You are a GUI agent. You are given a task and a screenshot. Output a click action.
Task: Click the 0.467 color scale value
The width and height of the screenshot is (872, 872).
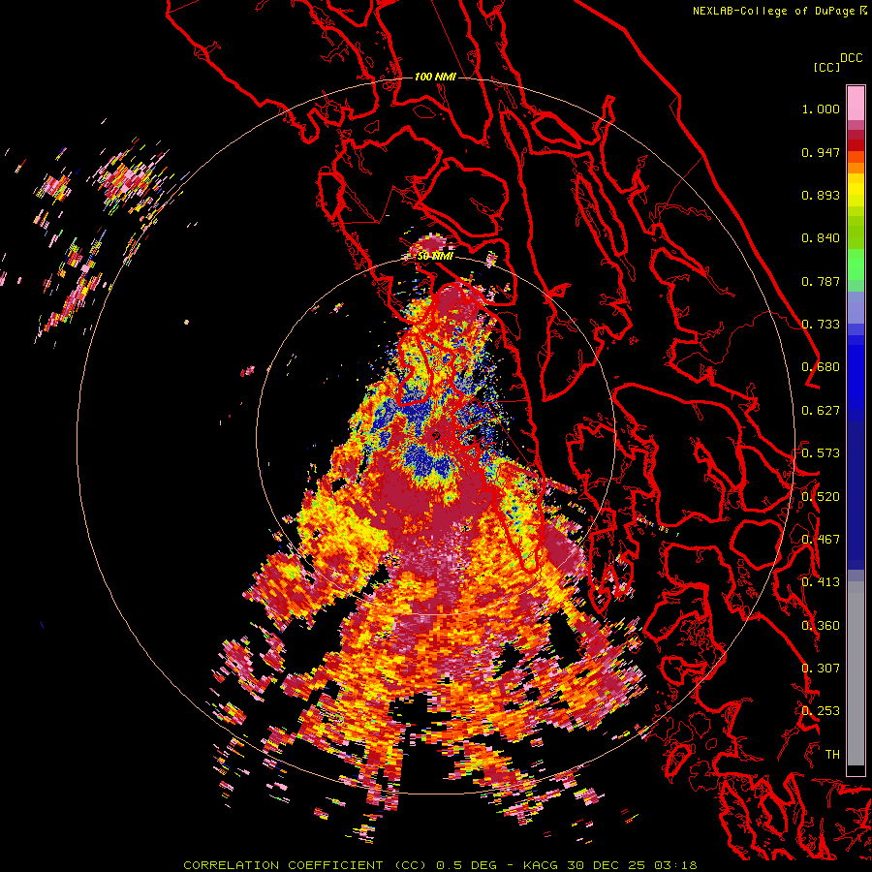pos(821,540)
